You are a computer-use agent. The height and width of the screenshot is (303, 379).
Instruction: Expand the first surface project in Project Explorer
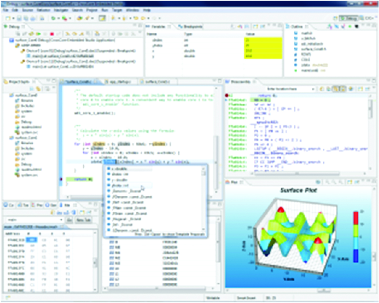pos(11,95)
